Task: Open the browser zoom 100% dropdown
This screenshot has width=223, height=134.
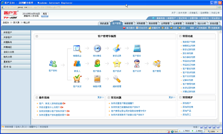Action: (214, 132)
